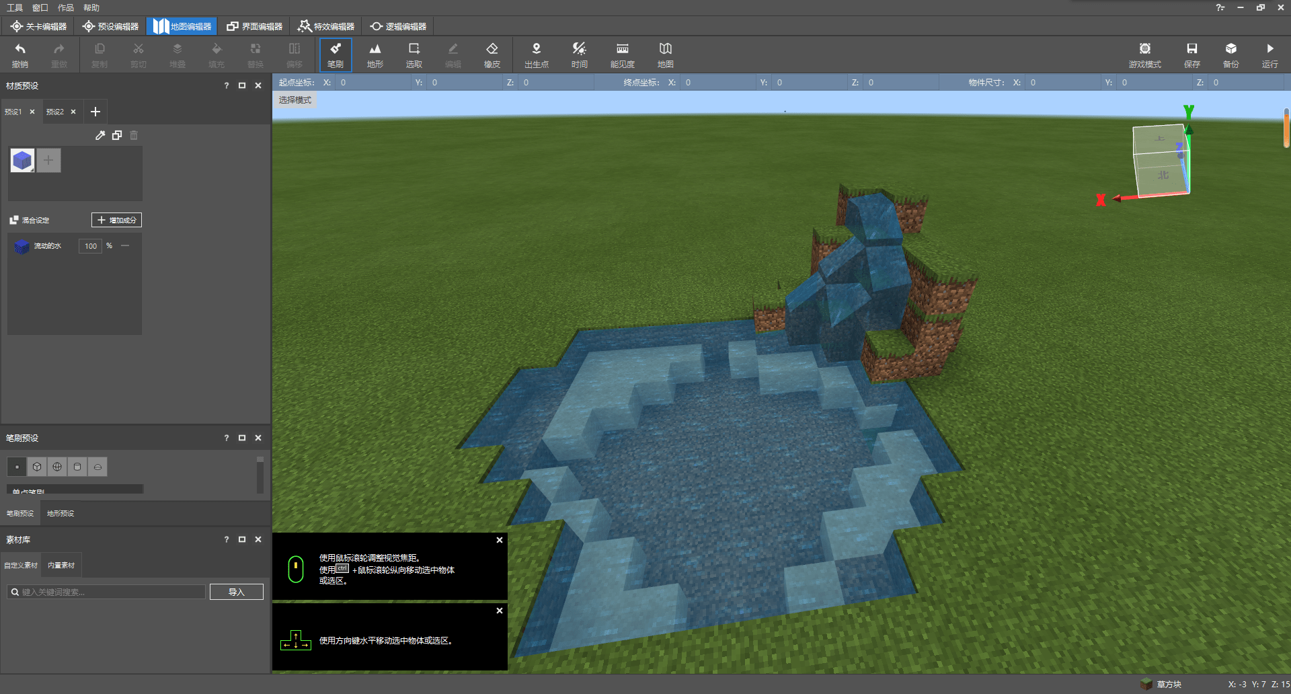
Task: Select the 地形 (Terrain) tool
Action: click(375, 55)
